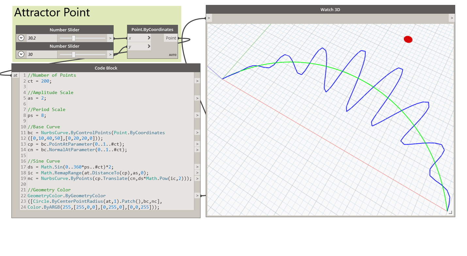This screenshot has height=256, width=467.
Task: Click the '//Period Scale' comment line
Action: (47, 109)
